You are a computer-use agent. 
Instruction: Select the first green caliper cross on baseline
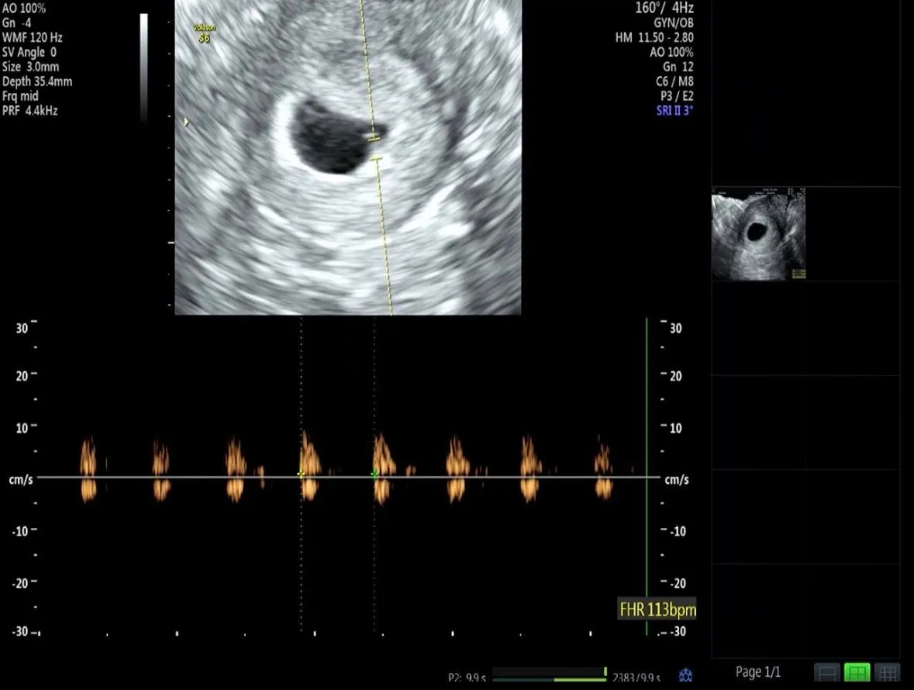pyautogui.click(x=301, y=474)
